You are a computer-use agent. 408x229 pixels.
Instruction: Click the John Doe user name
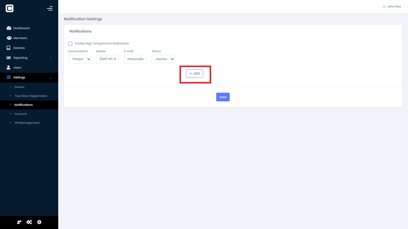coord(394,7)
